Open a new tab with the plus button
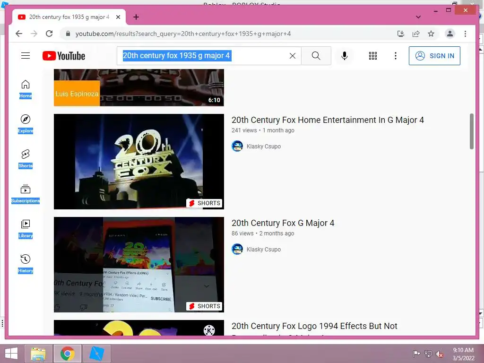The image size is (484, 363). pyautogui.click(x=136, y=17)
